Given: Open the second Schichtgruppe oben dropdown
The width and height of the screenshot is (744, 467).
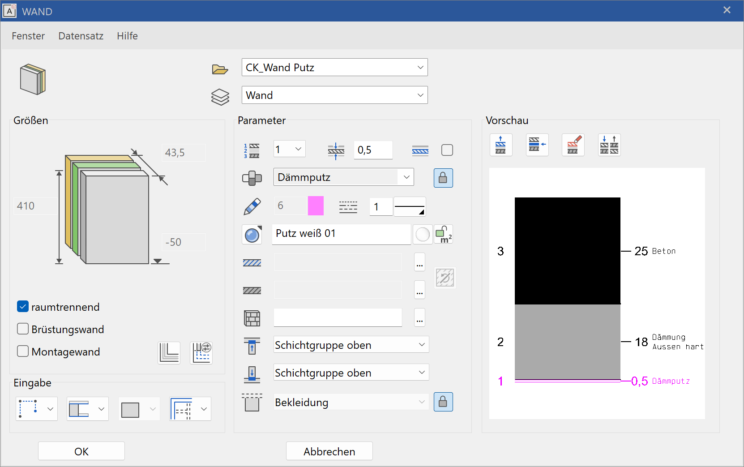Looking at the screenshot, I should coord(351,373).
